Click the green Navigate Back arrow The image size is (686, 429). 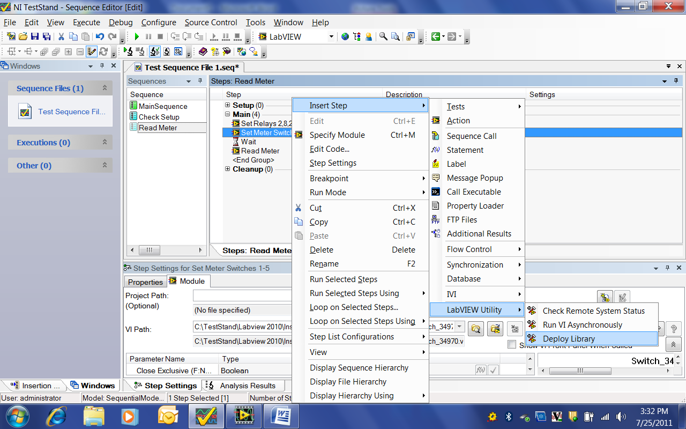point(436,36)
